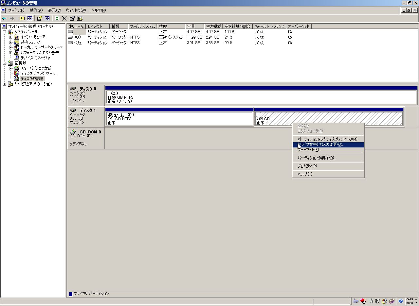This screenshot has height=306, width=419.
Task: Toggle the console tree show/hide icon
Action: [29, 18]
